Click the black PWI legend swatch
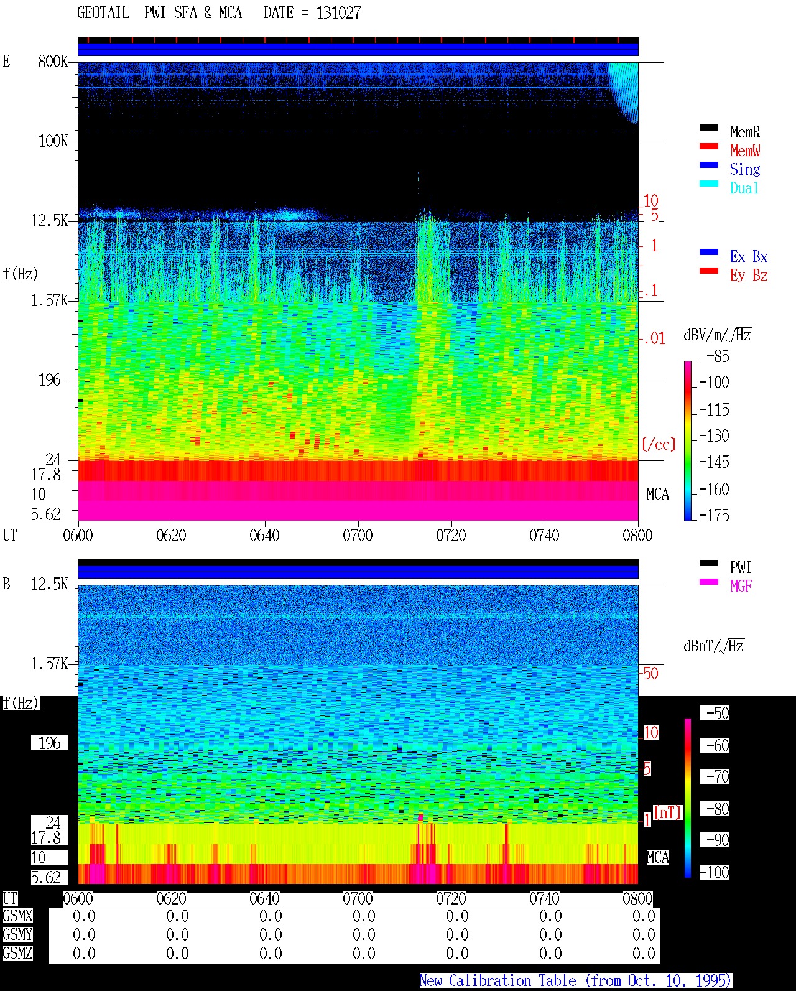 point(709,564)
